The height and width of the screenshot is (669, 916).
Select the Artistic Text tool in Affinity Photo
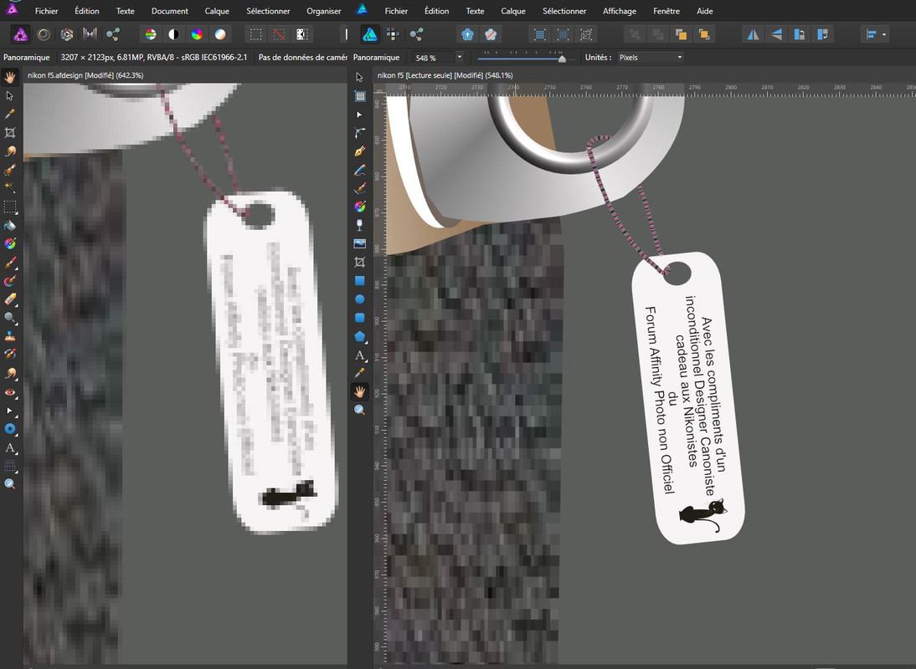click(x=10, y=448)
